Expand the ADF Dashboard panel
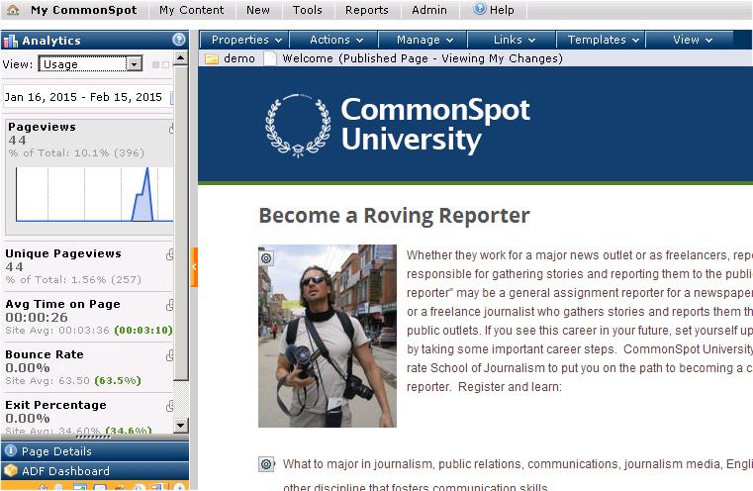 95,471
